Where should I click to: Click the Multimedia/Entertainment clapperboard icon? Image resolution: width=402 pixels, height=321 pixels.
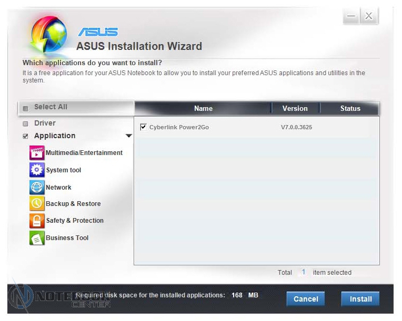(37, 153)
